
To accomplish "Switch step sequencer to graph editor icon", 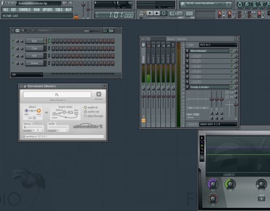I will coord(105,31).
